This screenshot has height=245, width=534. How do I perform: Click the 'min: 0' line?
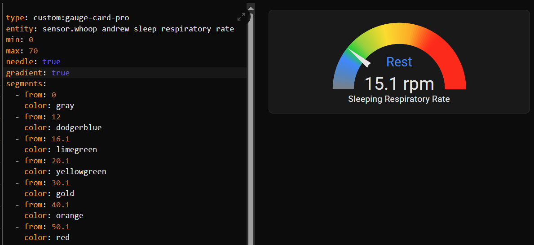pyautogui.click(x=19, y=40)
